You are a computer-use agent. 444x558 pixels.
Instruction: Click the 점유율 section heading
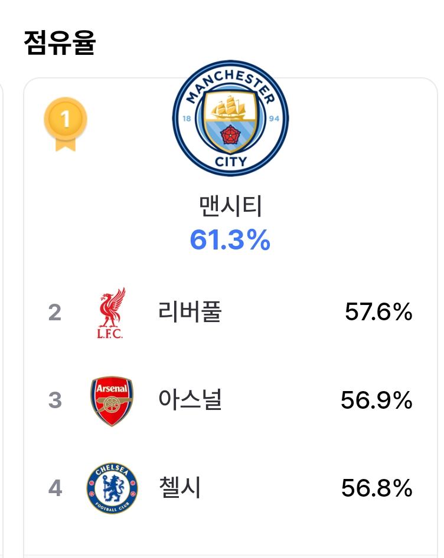[x=60, y=42]
